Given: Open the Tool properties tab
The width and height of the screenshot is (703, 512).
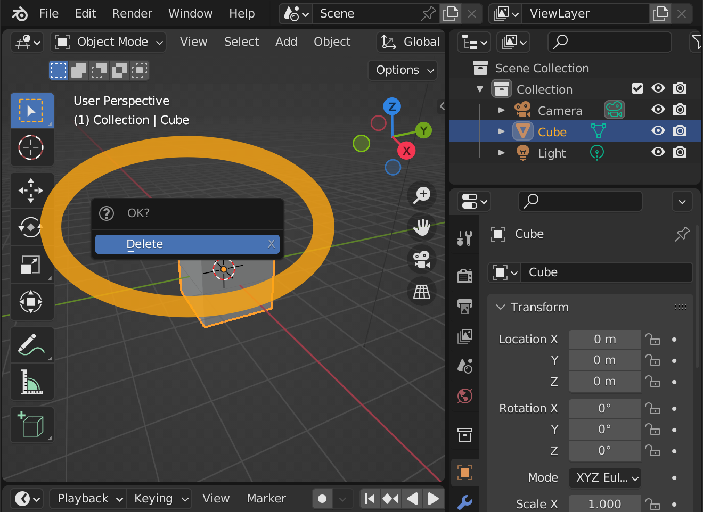Looking at the screenshot, I should [x=465, y=238].
